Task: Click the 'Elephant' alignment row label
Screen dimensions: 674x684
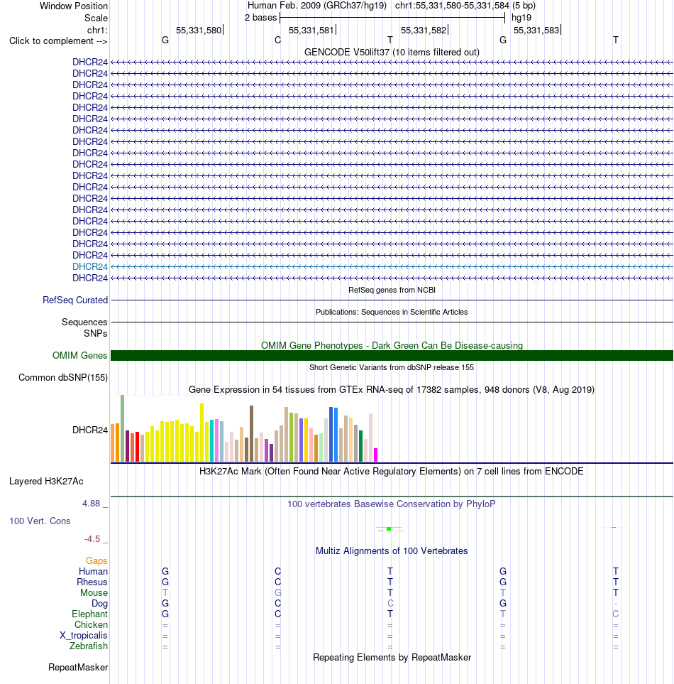Action: 89,614
